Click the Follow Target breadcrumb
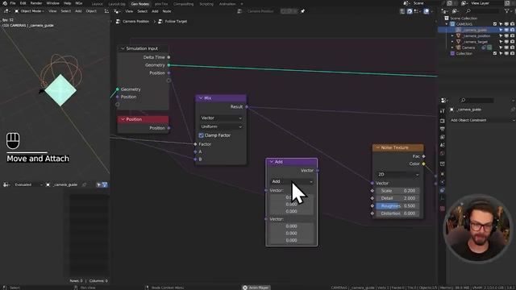This screenshot has width=516, height=290. click(x=176, y=22)
